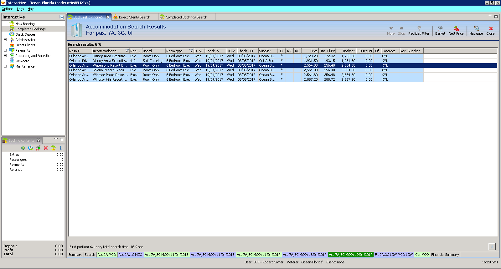Open the New Booking tree item
The height and width of the screenshot is (269, 501).
pyautogui.click(x=25, y=24)
